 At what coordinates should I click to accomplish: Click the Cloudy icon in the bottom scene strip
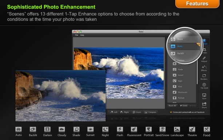click(62, 129)
